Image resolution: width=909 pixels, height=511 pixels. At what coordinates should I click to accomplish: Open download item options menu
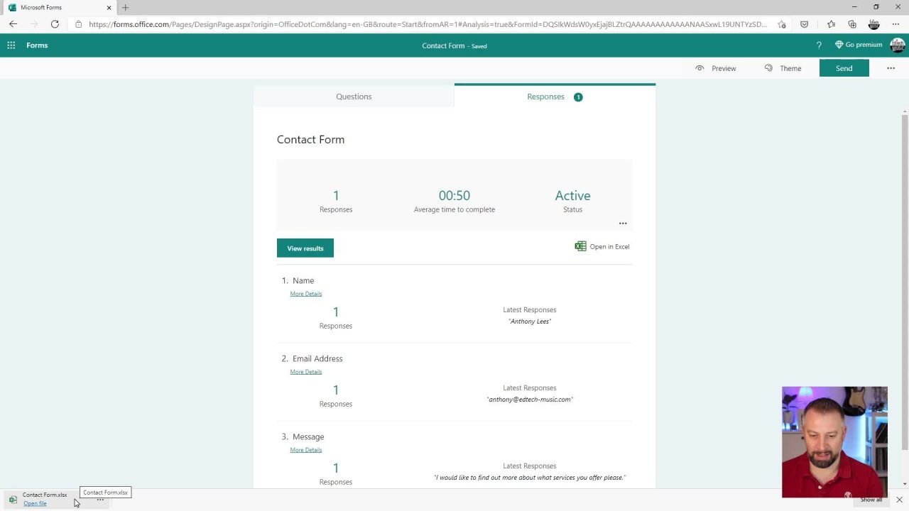pos(100,500)
